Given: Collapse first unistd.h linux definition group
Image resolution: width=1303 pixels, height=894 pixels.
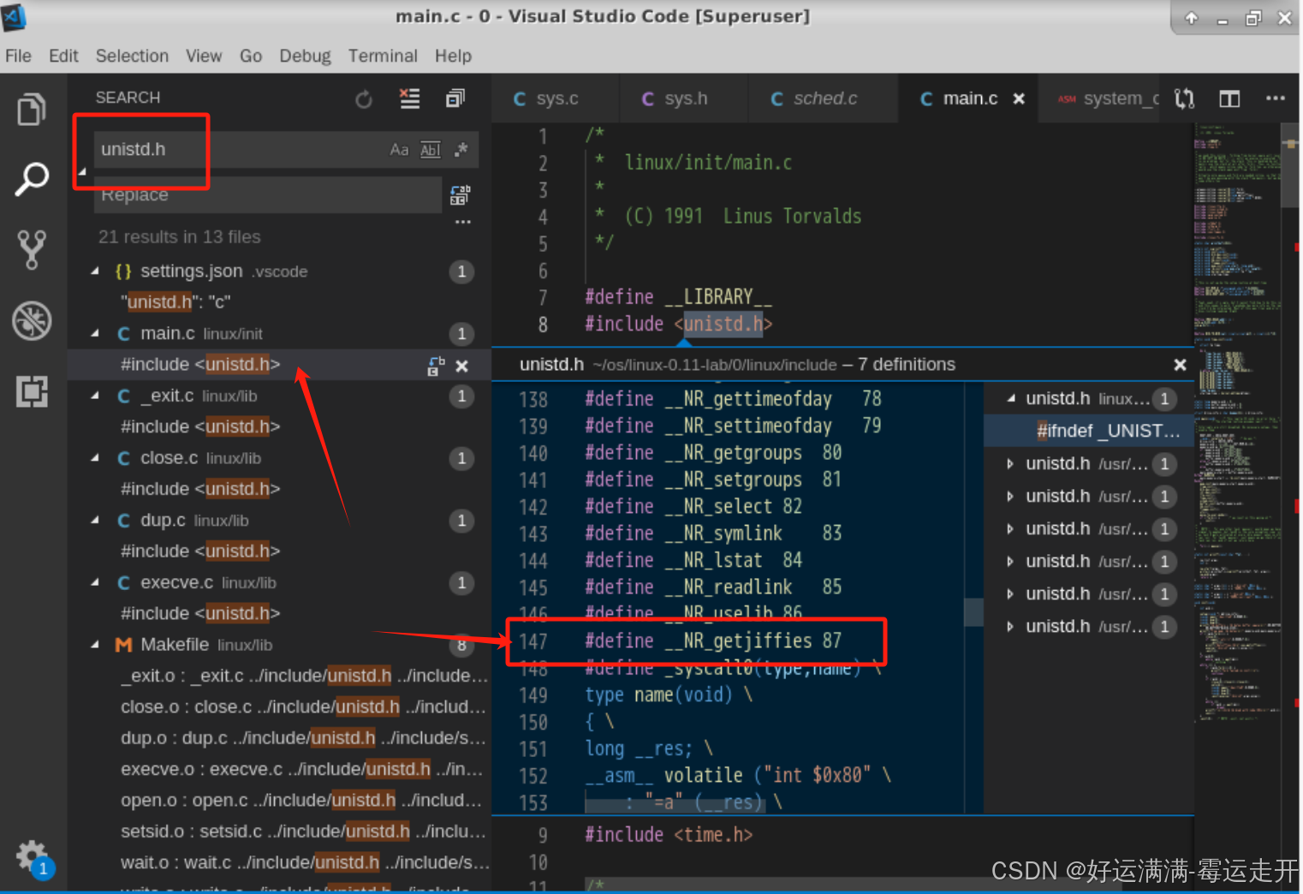Looking at the screenshot, I should click(1011, 399).
